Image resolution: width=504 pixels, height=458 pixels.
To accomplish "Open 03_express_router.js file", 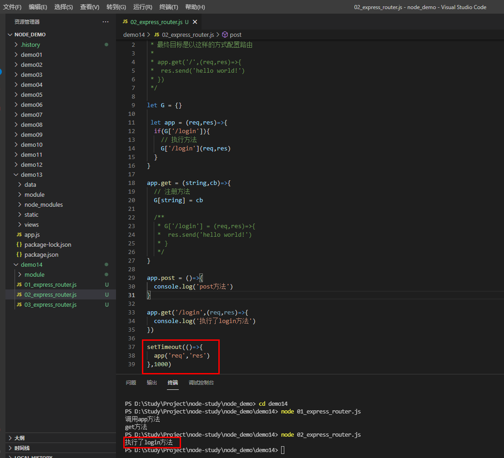I will click(x=61, y=304).
